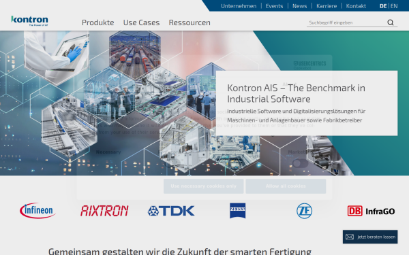409x255 pixels.
Task: Click the train yard hexagon image
Action: coord(135,55)
